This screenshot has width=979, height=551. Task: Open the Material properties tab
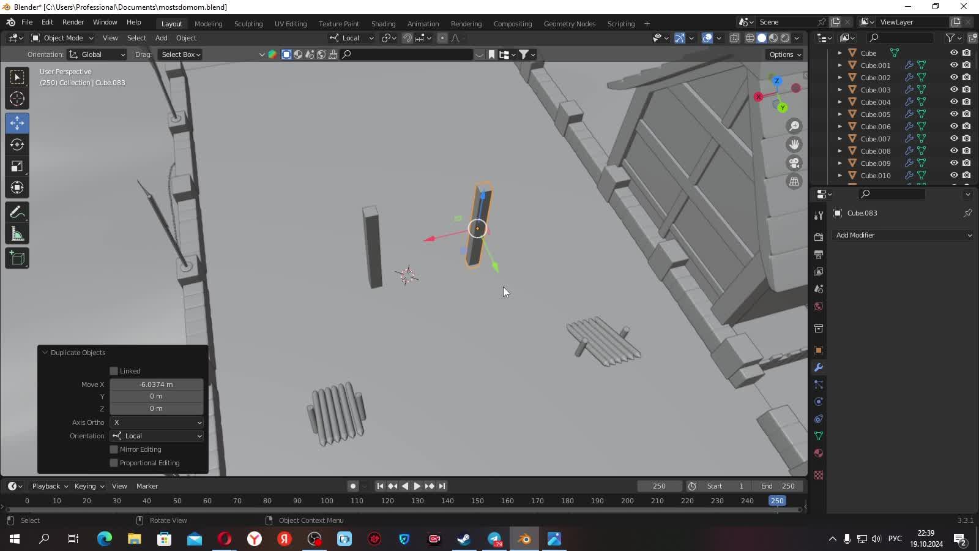click(x=819, y=453)
